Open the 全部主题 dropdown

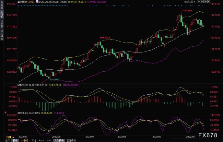click(190, 2)
